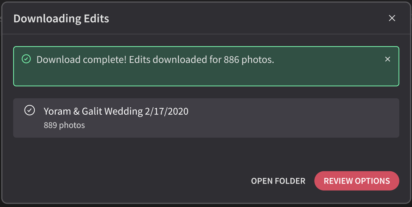The width and height of the screenshot is (412, 207).
Task: Click the green success checkmark icon
Action: (x=26, y=59)
